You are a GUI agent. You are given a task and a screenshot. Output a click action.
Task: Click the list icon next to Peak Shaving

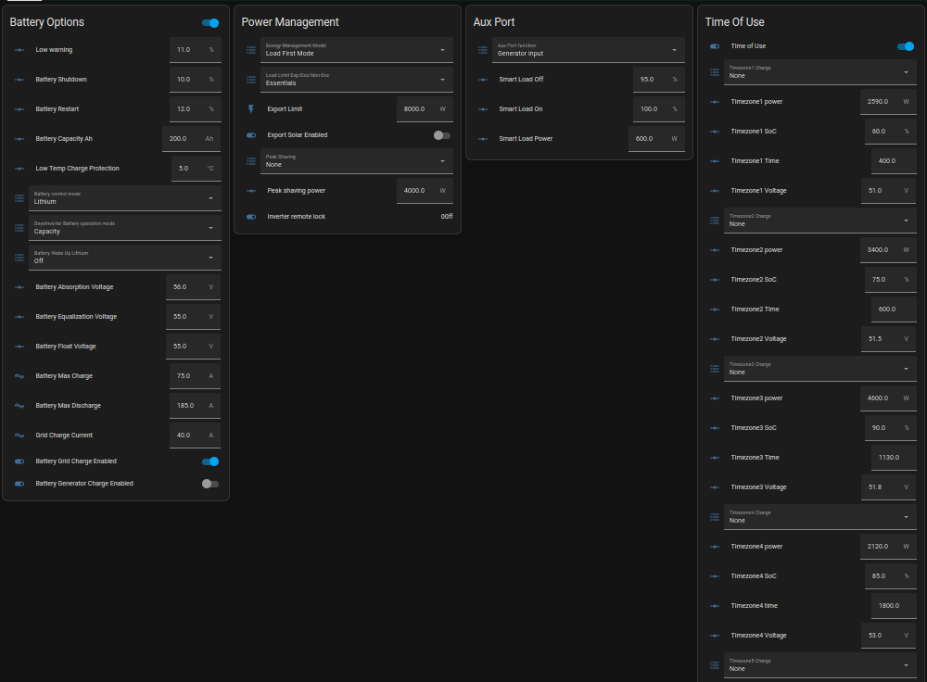click(251, 161)
